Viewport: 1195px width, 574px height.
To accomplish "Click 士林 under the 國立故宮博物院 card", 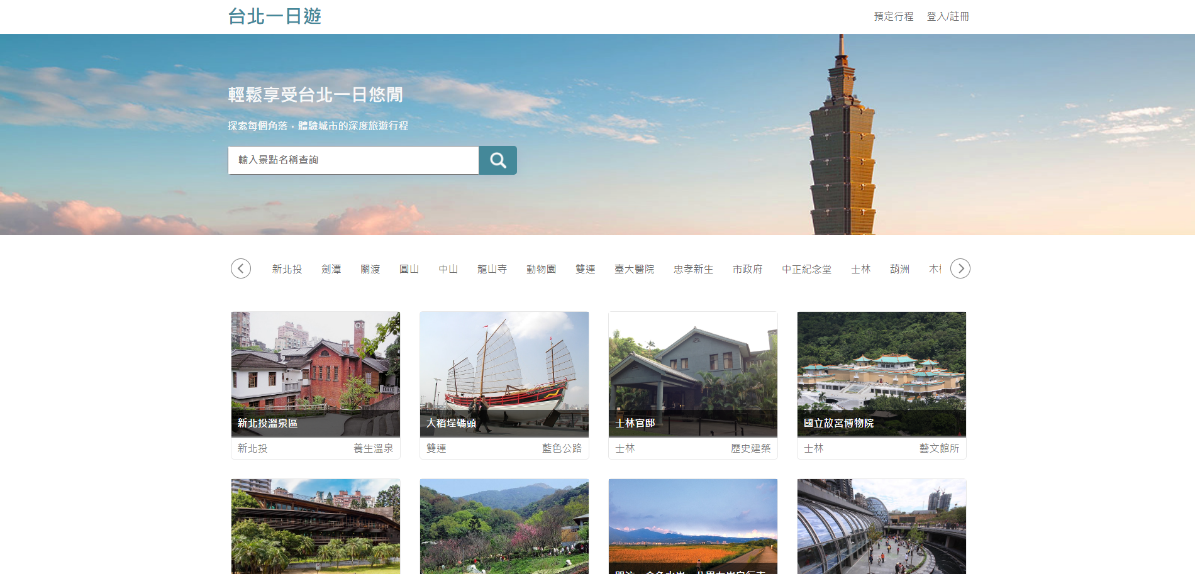I will [814, 448].
